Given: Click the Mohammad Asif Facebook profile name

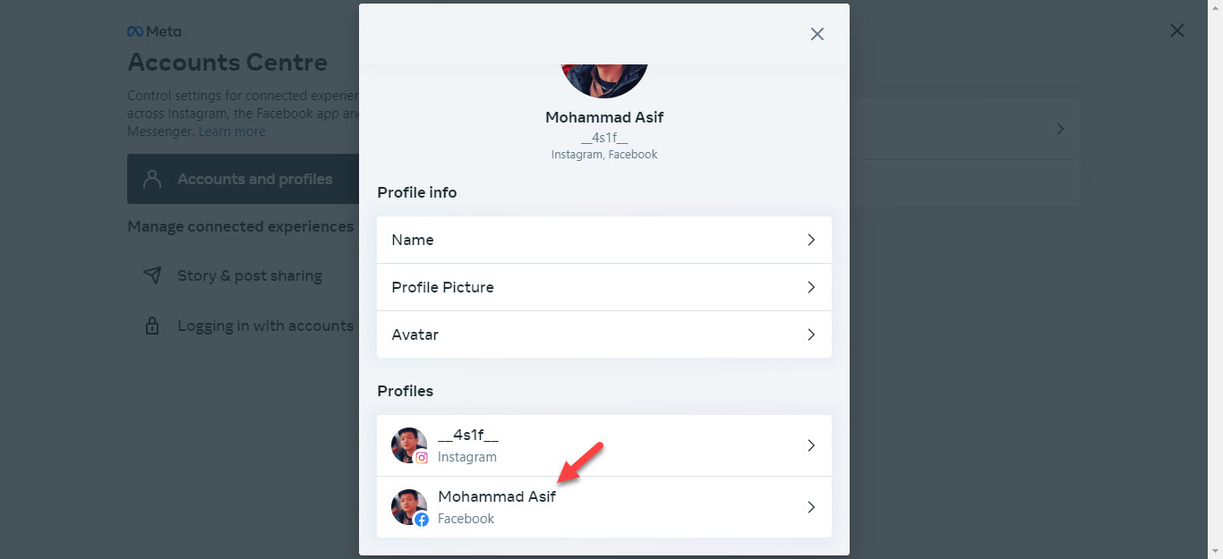Looking at the screenshot, I should pyautogui.click(x=496, y=496).
